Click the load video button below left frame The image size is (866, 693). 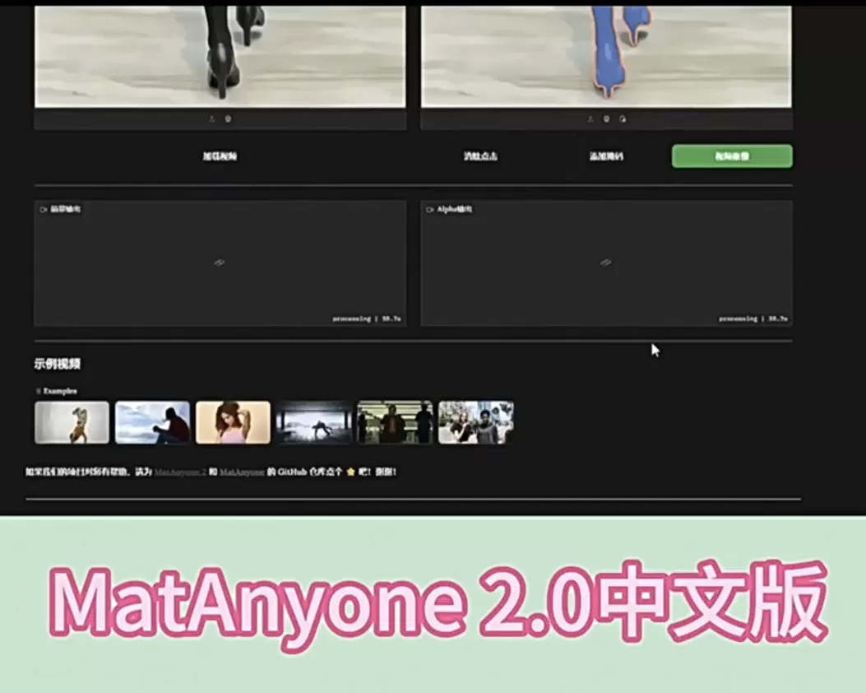click(220, 156)
